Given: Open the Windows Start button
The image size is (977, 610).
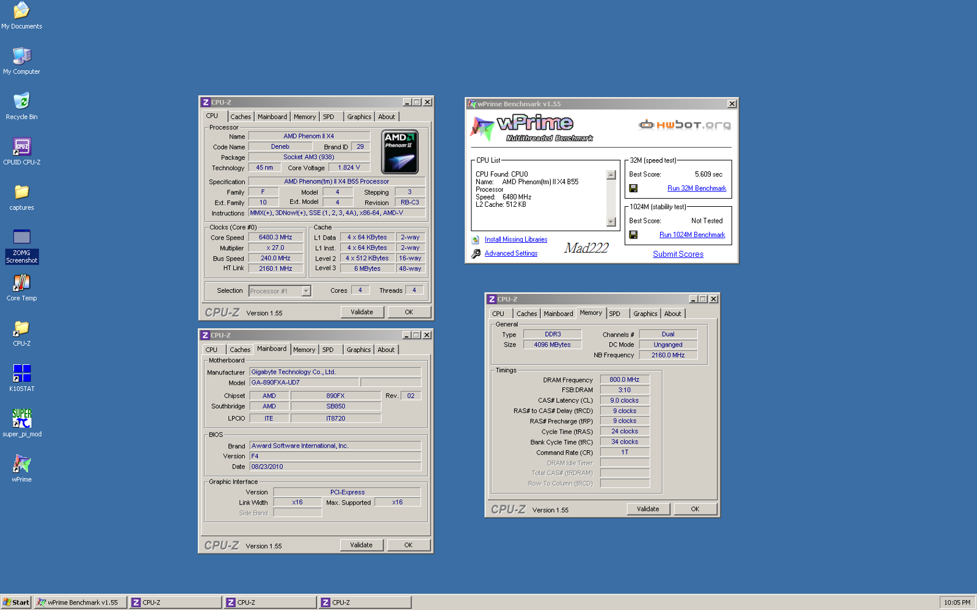Looking at the screenshot, I should click(16, 602).
